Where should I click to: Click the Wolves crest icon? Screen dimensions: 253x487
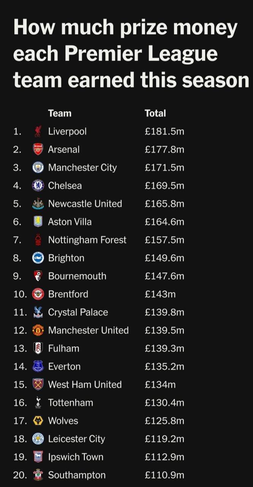[x=38, y=421]
